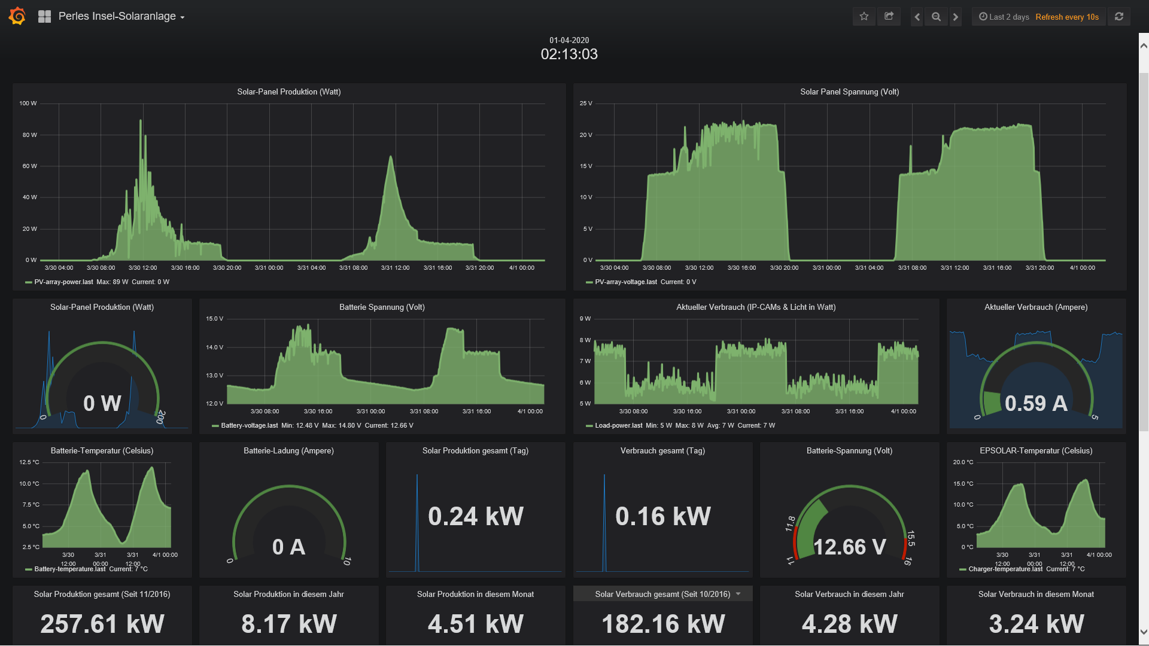Shift time range backward with left arrow
This screenshot has width=1149, height=646.
[917, 17]
